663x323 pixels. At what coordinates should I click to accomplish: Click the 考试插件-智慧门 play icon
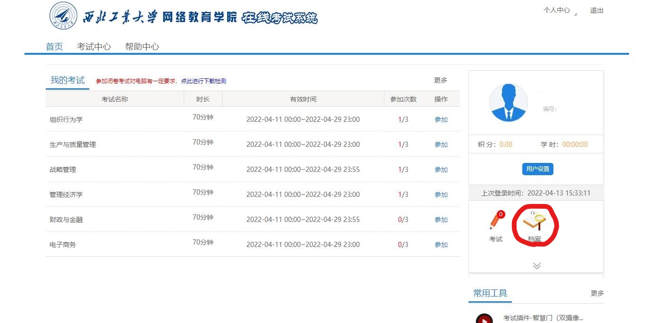pos(484,317)
